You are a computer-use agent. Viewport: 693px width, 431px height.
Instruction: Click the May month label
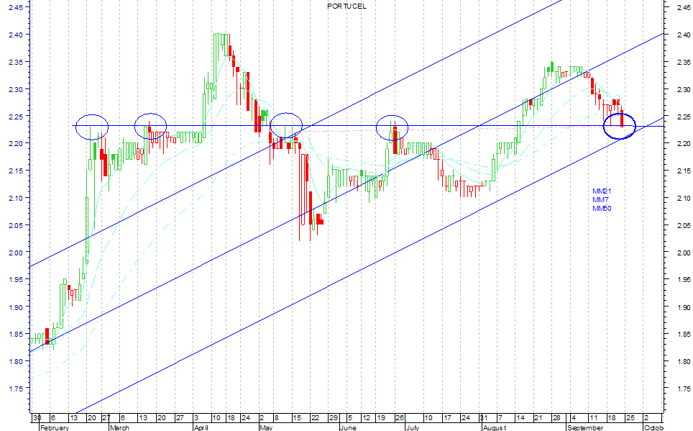[266, 427]
